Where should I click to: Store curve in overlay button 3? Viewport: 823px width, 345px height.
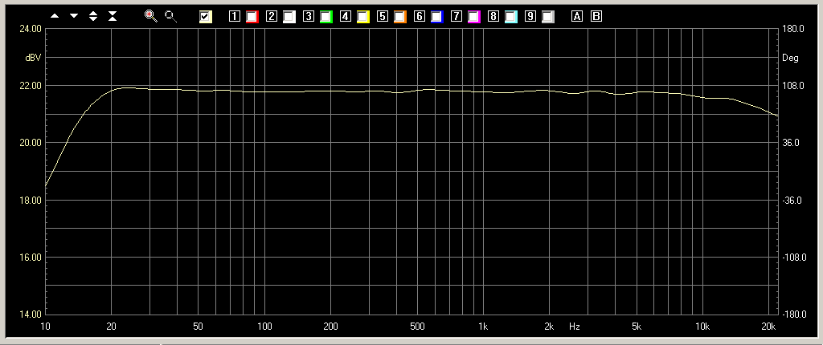tap(309, 16)
